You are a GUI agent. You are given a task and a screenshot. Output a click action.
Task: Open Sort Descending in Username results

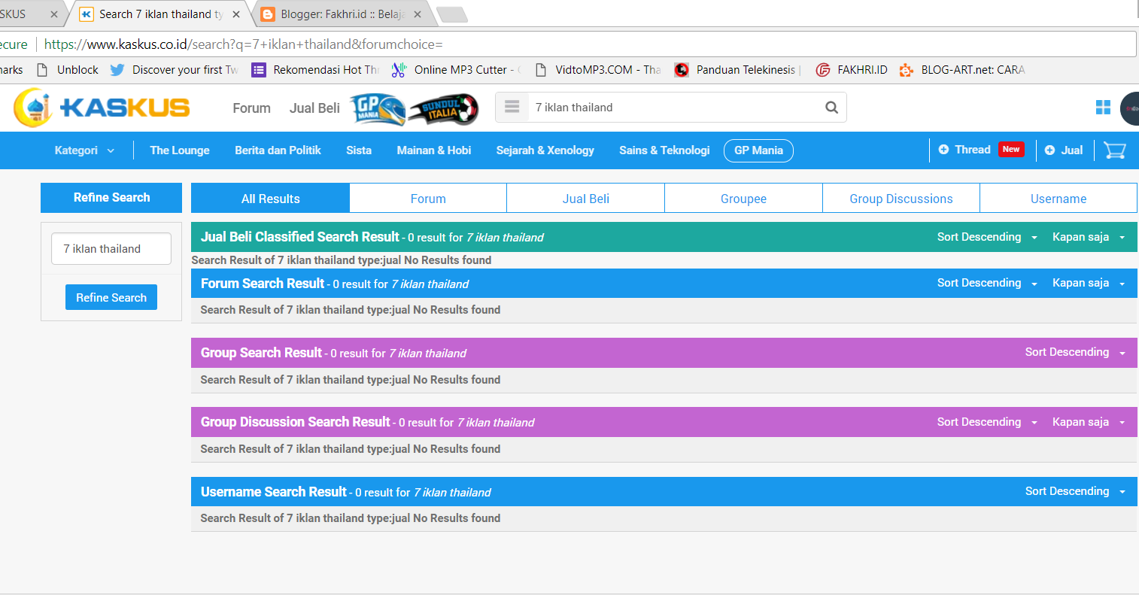tap(1075, 492)
